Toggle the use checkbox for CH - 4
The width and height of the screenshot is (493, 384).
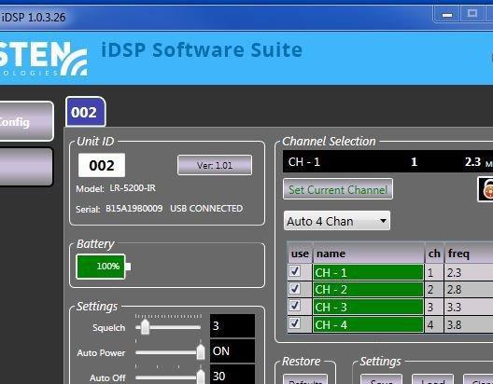295,322
